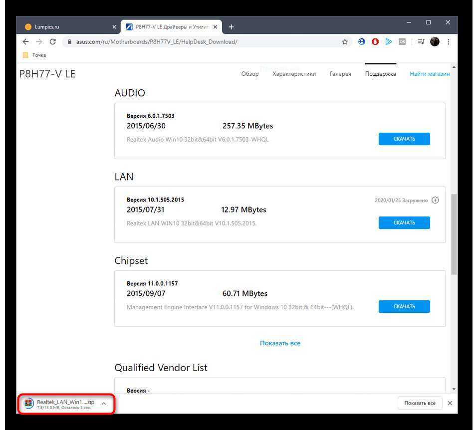The height and width of the screenshot is (430, 474).
Task: Expand the list with Показать все link
Action: 280,343
